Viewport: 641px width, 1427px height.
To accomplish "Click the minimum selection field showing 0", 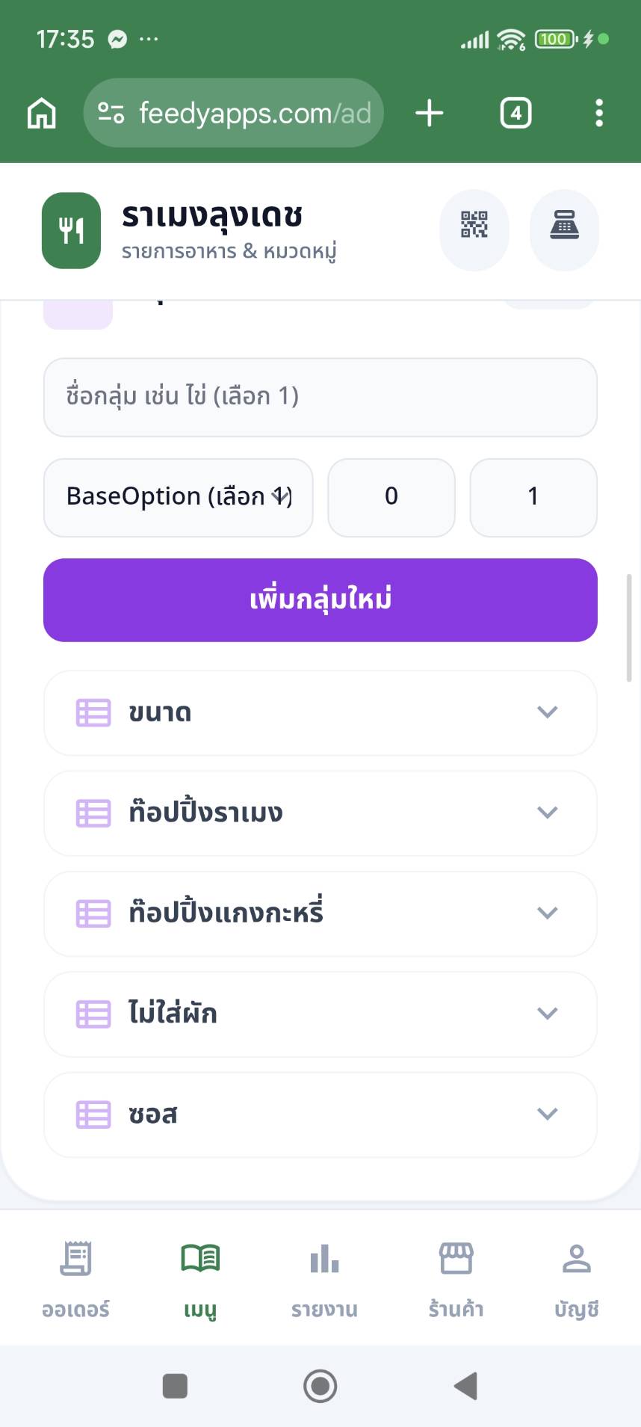I will pyautogui.click(x=391, y=497).
